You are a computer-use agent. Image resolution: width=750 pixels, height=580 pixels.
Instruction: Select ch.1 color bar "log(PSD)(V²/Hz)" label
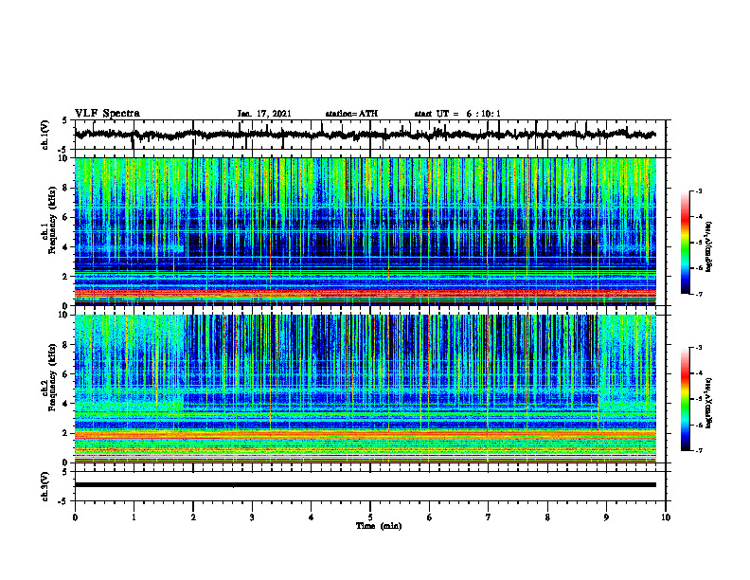click(709, 247)
